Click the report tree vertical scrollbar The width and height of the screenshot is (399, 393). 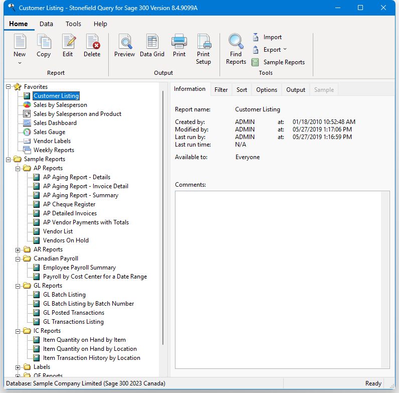click(x=163, y=218)
